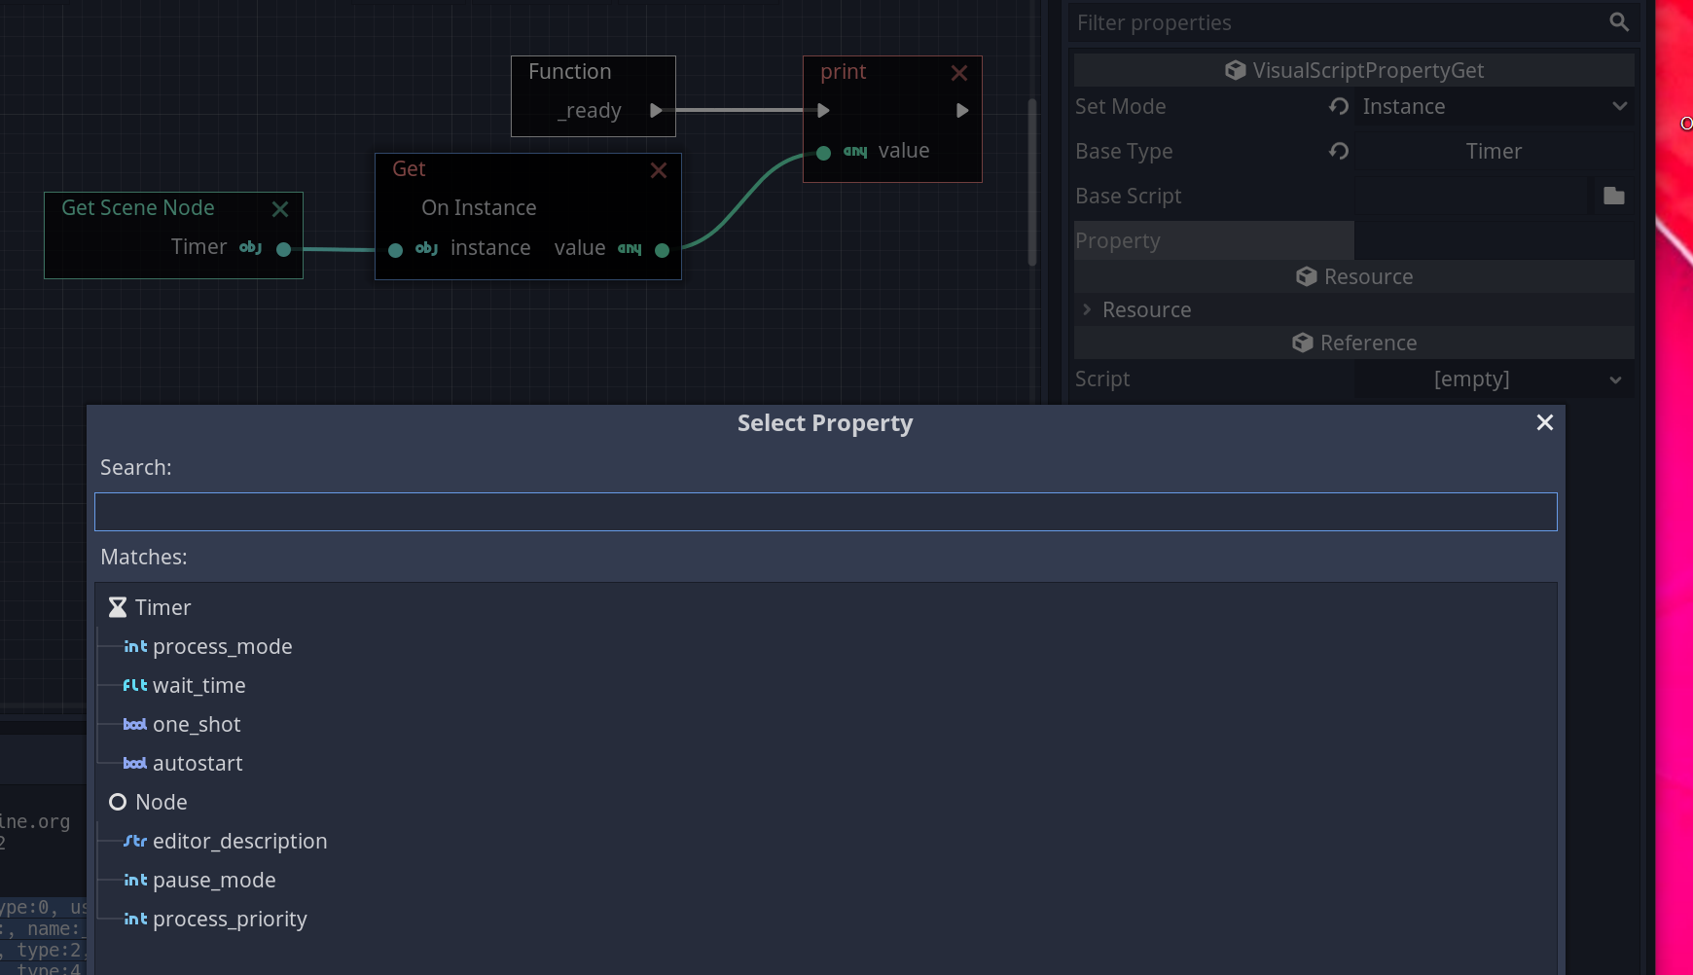Screen dimensions: 1693x975
Task: Expand the Resource section in the inspector
Action: 1087,309
